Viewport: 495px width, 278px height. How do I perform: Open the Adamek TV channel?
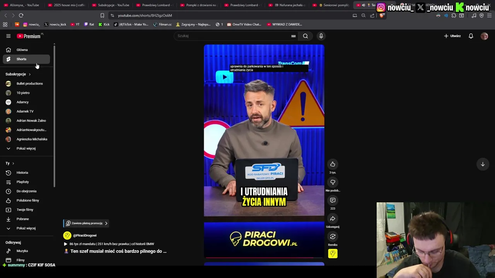click(26, 111)
